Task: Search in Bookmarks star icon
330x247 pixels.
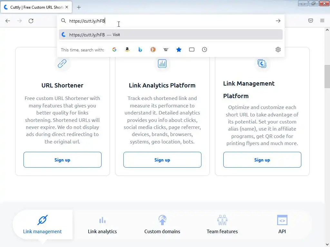Action: click(179, 50)
